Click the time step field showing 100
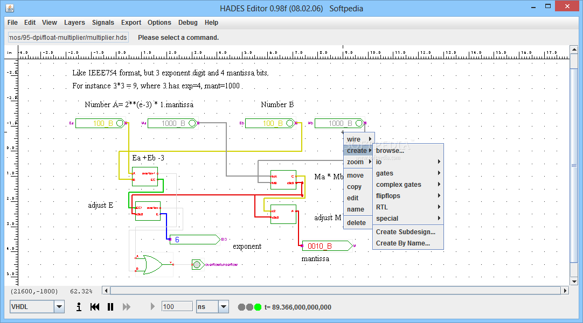This screenshot has height=323, width=583. (x=177, y=307)
